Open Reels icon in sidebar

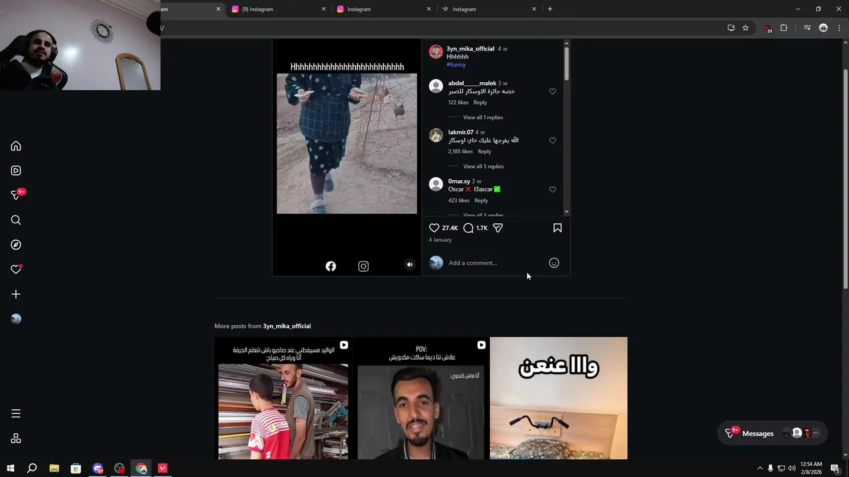(16, 170)
